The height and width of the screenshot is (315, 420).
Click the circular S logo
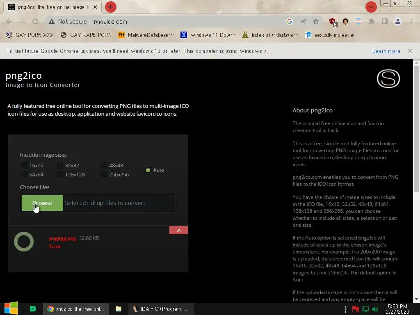pyautogui.click(x=388, y=78)
